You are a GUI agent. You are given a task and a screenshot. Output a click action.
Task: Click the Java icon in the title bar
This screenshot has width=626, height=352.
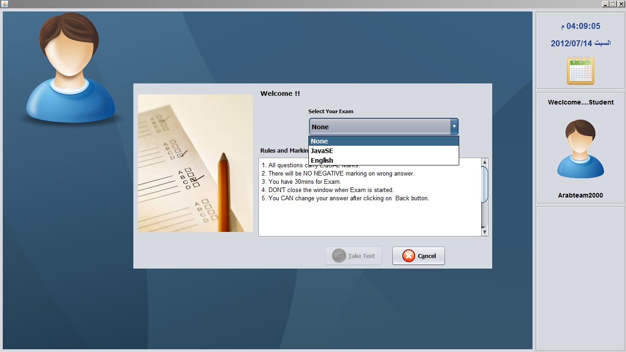tap(5, 4)
